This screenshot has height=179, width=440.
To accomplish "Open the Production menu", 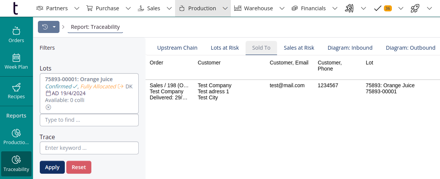I will click(197, 8).
